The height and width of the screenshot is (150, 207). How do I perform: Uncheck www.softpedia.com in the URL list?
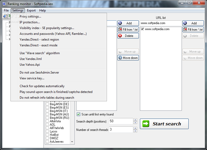click(x=142, y=29)
